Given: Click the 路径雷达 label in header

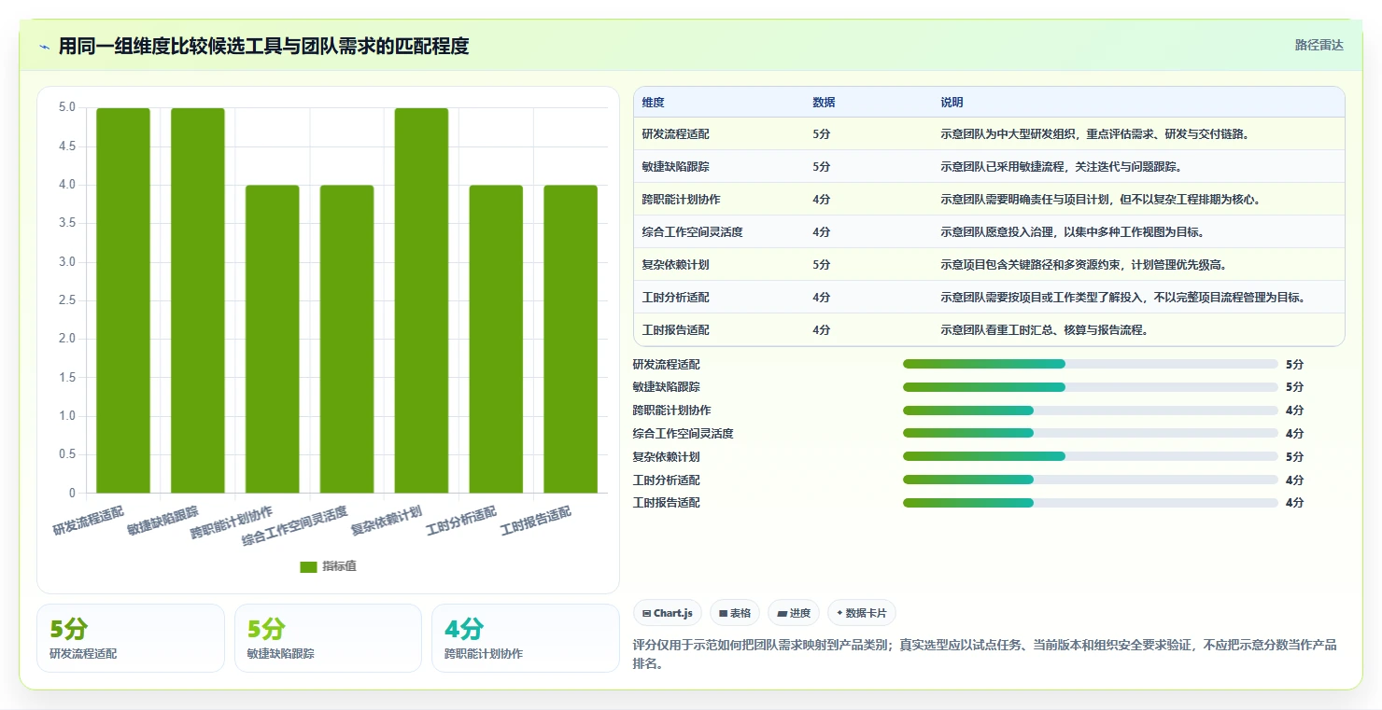Looking at the screenshot, I should (x=1319, y=45).
